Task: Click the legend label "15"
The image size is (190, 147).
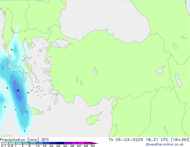Action: (x=44, y=146)
